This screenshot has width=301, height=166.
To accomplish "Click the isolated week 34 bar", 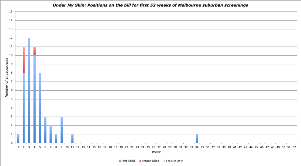I will point(197,139).
